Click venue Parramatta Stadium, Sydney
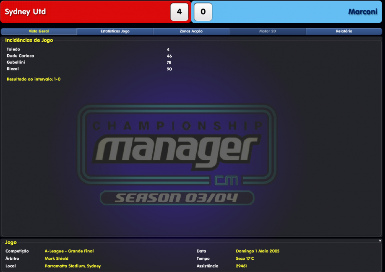Image resolution: width=385 pixels, height=272 pixels. [73, 266]
